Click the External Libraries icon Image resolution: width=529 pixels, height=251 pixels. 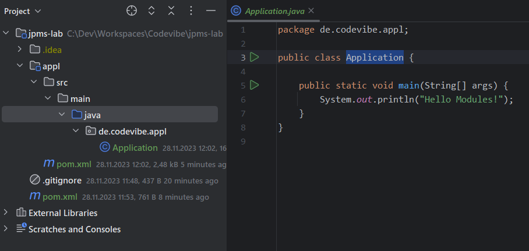pos(21,213)
